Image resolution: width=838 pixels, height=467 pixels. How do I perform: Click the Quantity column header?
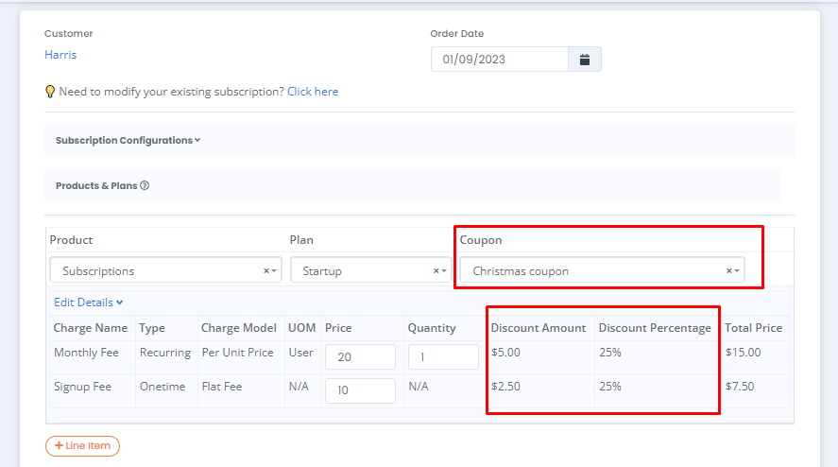pos(432,328)
